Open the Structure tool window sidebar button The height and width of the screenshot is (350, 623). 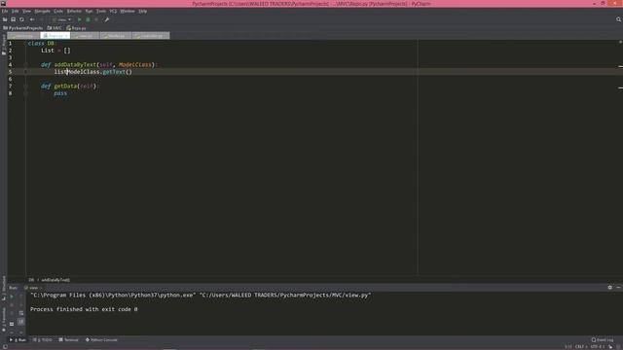pos(4,287)
